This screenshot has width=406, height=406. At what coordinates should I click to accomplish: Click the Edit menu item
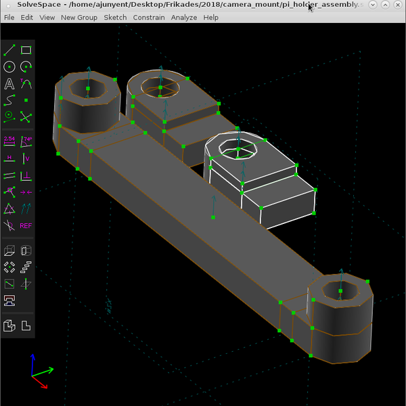27,18
